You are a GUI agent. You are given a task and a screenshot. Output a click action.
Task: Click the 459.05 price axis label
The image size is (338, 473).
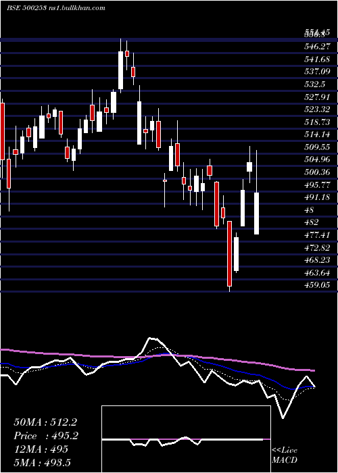pyautogui.click(x=316, y=284)
